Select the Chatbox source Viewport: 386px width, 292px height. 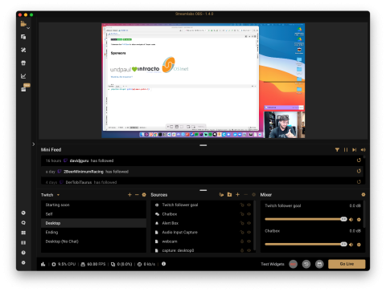pyautogui.click(x=202, y=214)
